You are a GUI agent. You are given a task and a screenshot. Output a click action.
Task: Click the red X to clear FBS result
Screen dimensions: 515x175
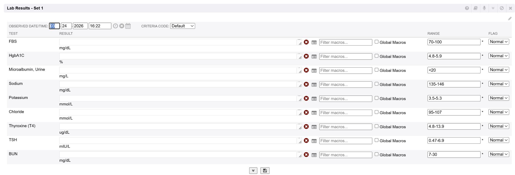306,42
